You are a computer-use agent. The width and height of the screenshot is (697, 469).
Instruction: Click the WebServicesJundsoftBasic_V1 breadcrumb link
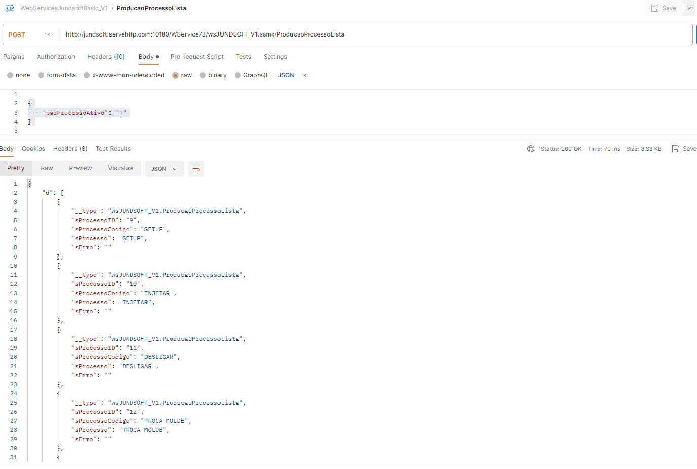click(x=64, y=8)
